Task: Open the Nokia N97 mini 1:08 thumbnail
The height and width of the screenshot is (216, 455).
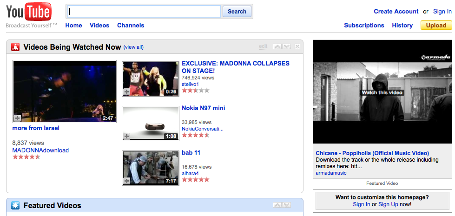Action: [150, 124]
